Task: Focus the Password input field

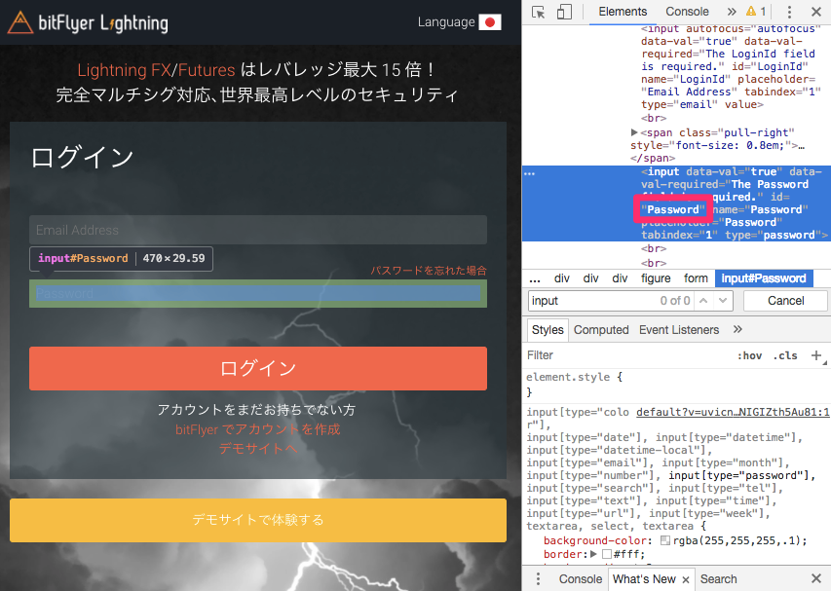Action: 258,293
